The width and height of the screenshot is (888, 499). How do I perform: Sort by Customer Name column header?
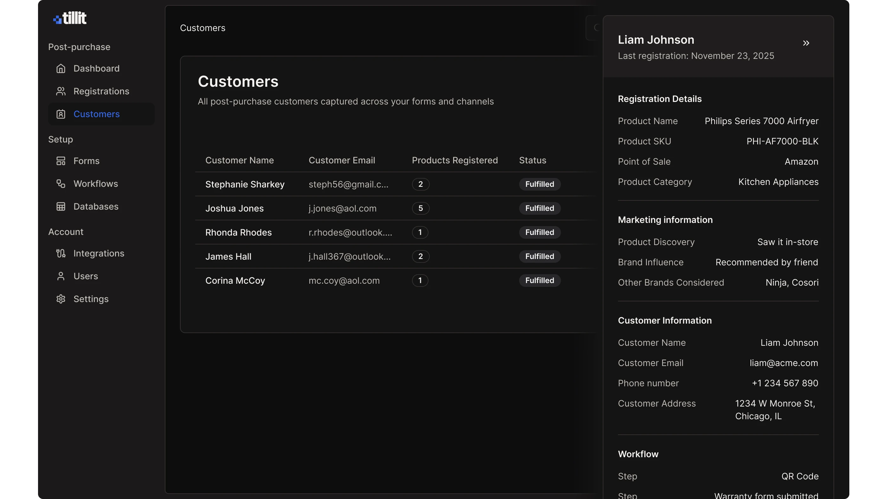coord(239,160)
